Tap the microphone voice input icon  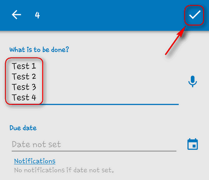pyautogui.click(x=192, y=81)
